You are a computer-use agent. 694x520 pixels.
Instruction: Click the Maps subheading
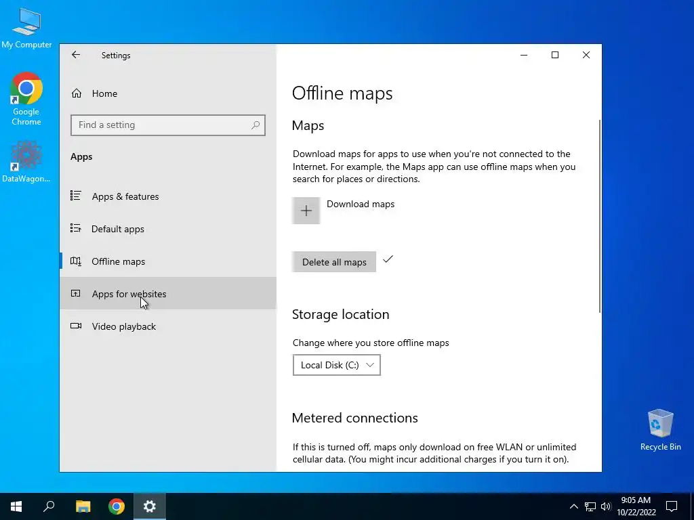(308, 125)
